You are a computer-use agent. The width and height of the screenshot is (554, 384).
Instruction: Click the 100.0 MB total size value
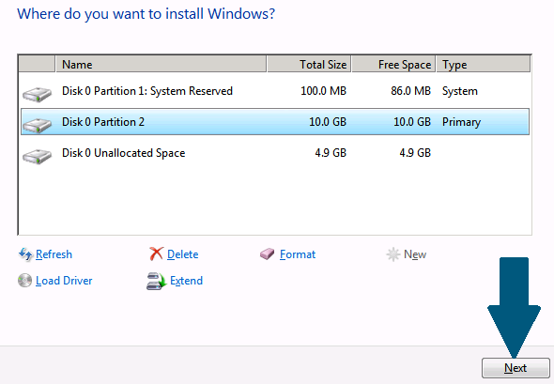click(323, 91)
